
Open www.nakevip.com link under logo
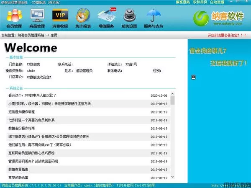(x=228, y=23)
